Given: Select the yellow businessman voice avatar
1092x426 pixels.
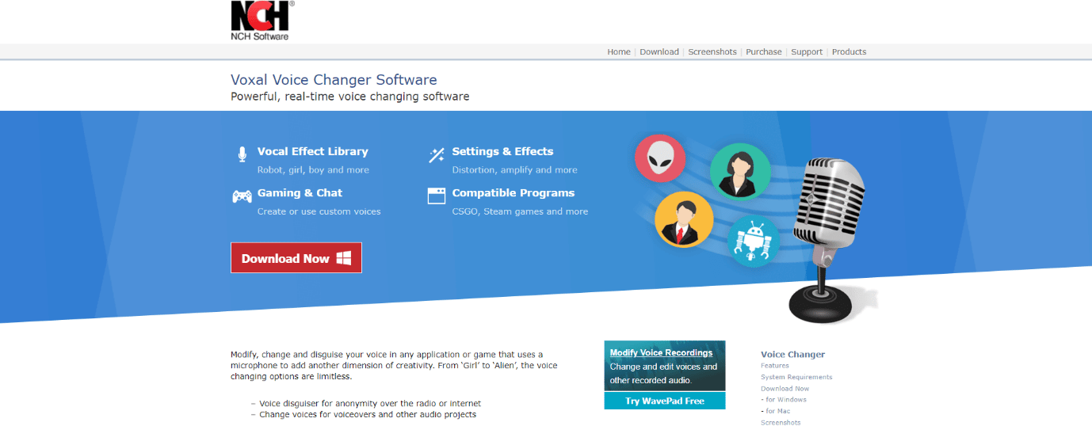Looking at the screenshot, I should [684, 219].
